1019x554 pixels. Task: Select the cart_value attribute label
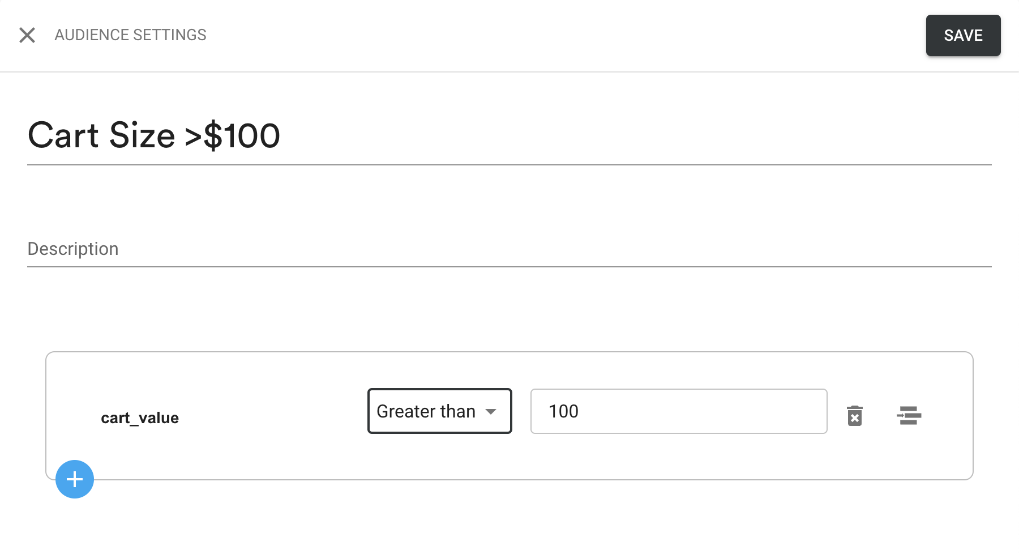point(140,418)
